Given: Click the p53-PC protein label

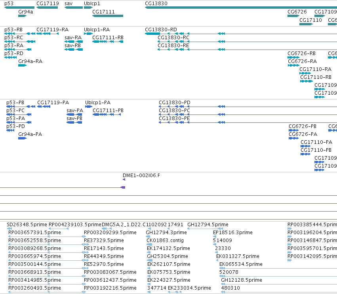Looking at the screenshot, I should [15, 111].
